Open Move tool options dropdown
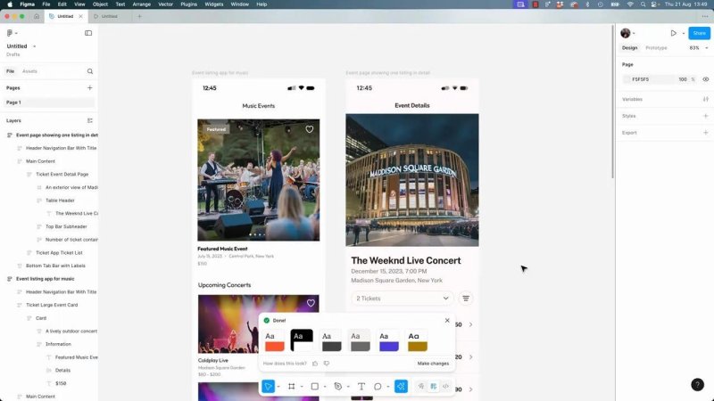 click(x=278, y=387)
